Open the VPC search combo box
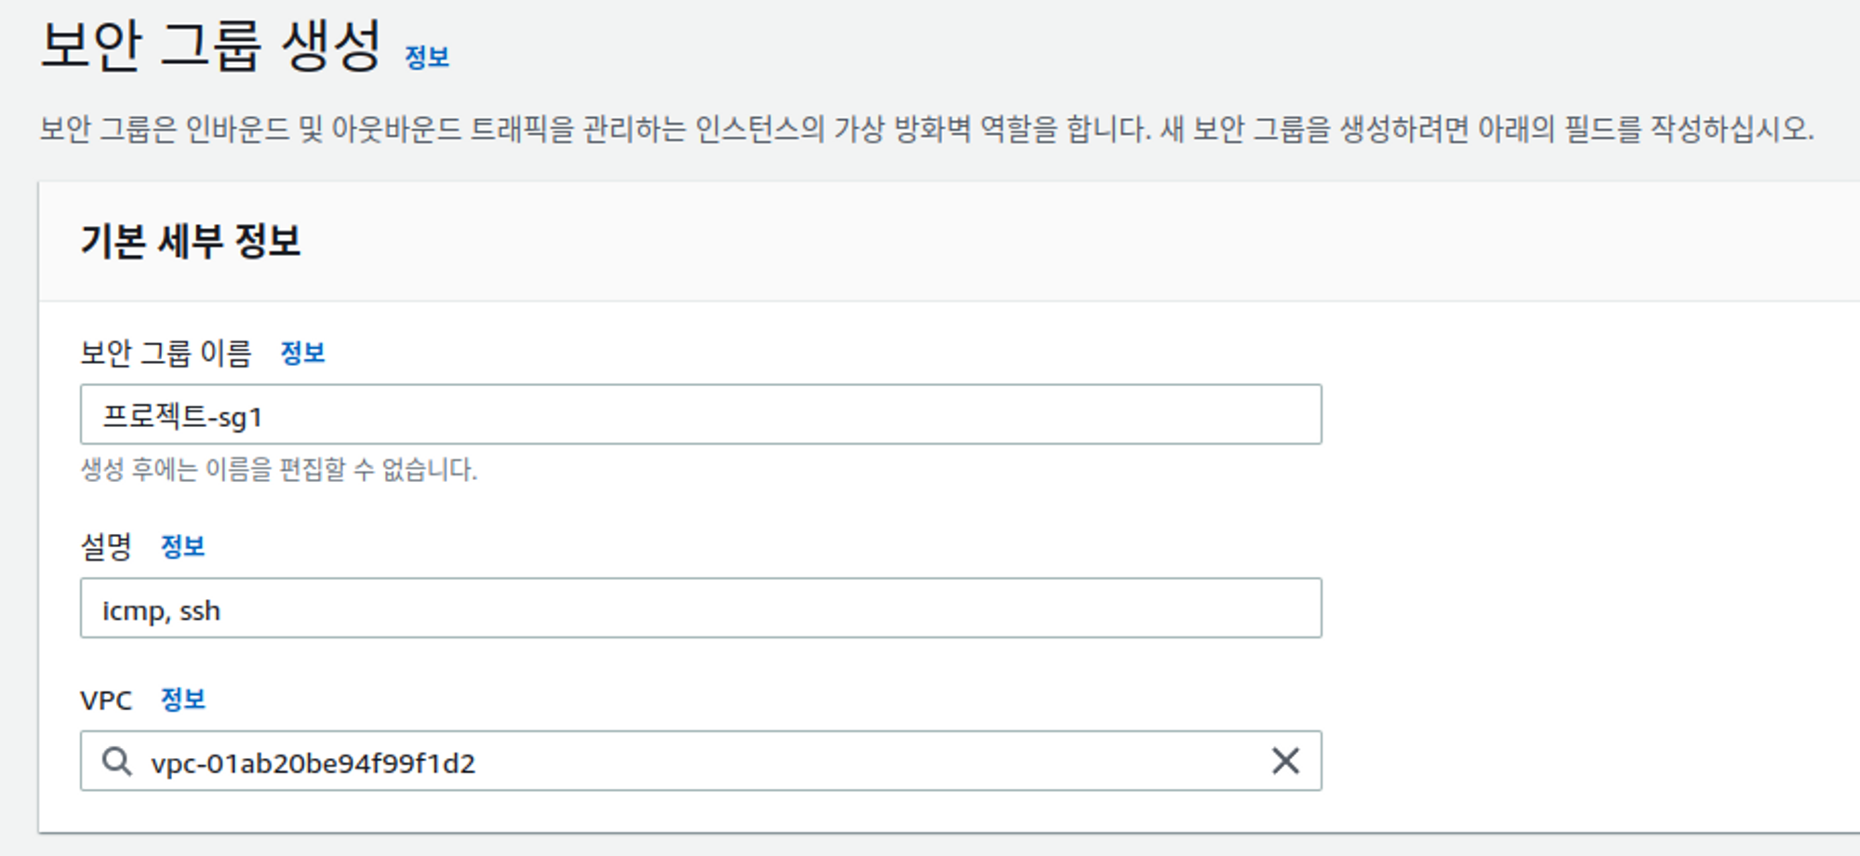The width and height of the screenshot is (1860, 856). [701, 761]
